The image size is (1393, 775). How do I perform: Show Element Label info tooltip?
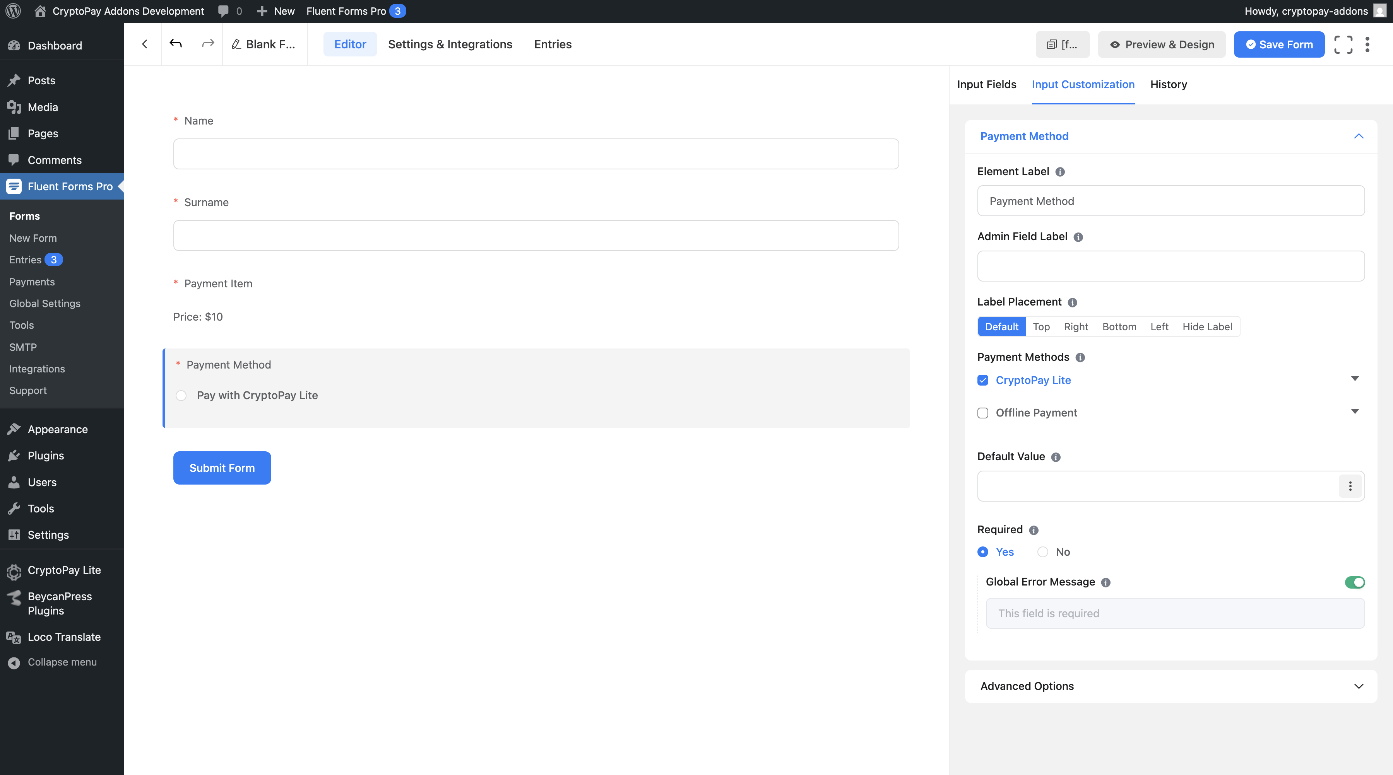coord(1060,172)
